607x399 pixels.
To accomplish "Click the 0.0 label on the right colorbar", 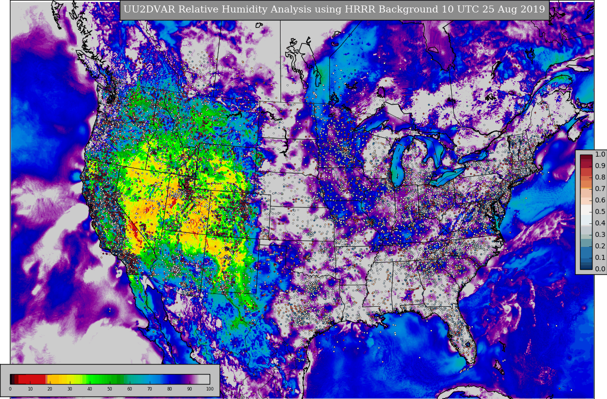I will pos(600,269).
